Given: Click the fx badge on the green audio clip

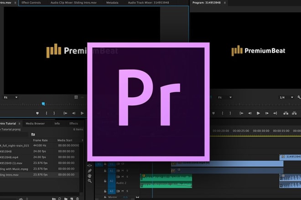Looking at the screenshot, I should click(144, 176).
